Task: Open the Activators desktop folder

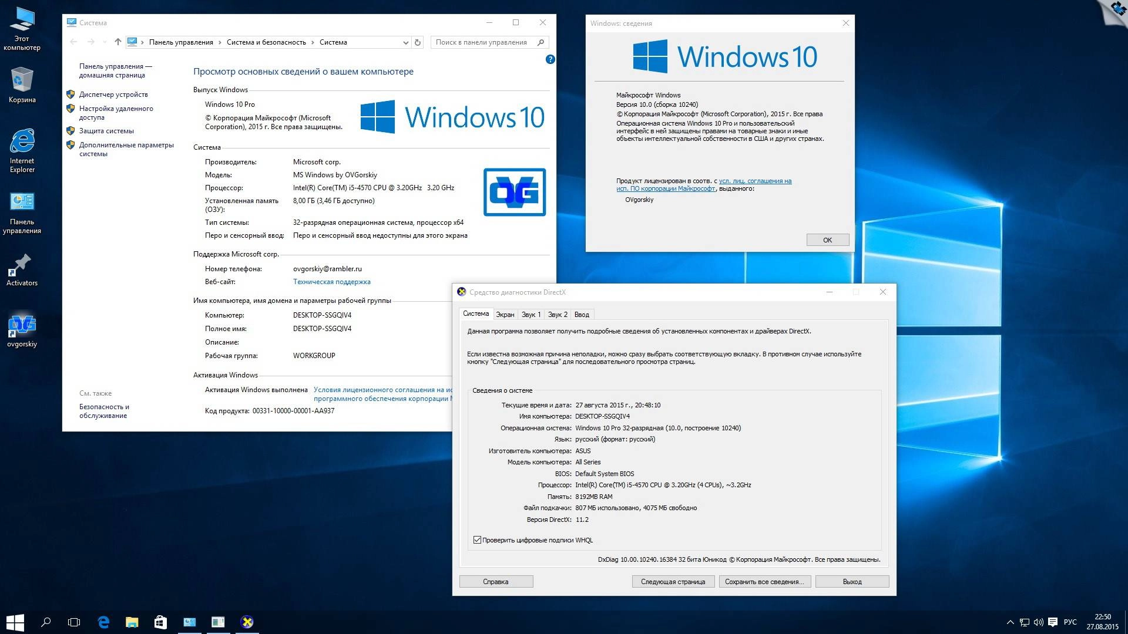Action: click(22, 265)
